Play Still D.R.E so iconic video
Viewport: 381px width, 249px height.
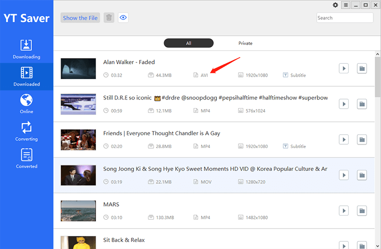[344, 104]
